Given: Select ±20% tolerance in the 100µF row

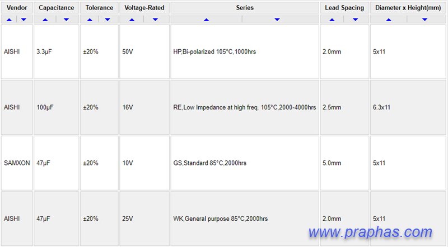Looking at the screenshot, I should click(x=99, y=107).
